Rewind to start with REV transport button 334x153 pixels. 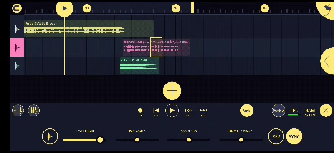[x=156, y=112]
